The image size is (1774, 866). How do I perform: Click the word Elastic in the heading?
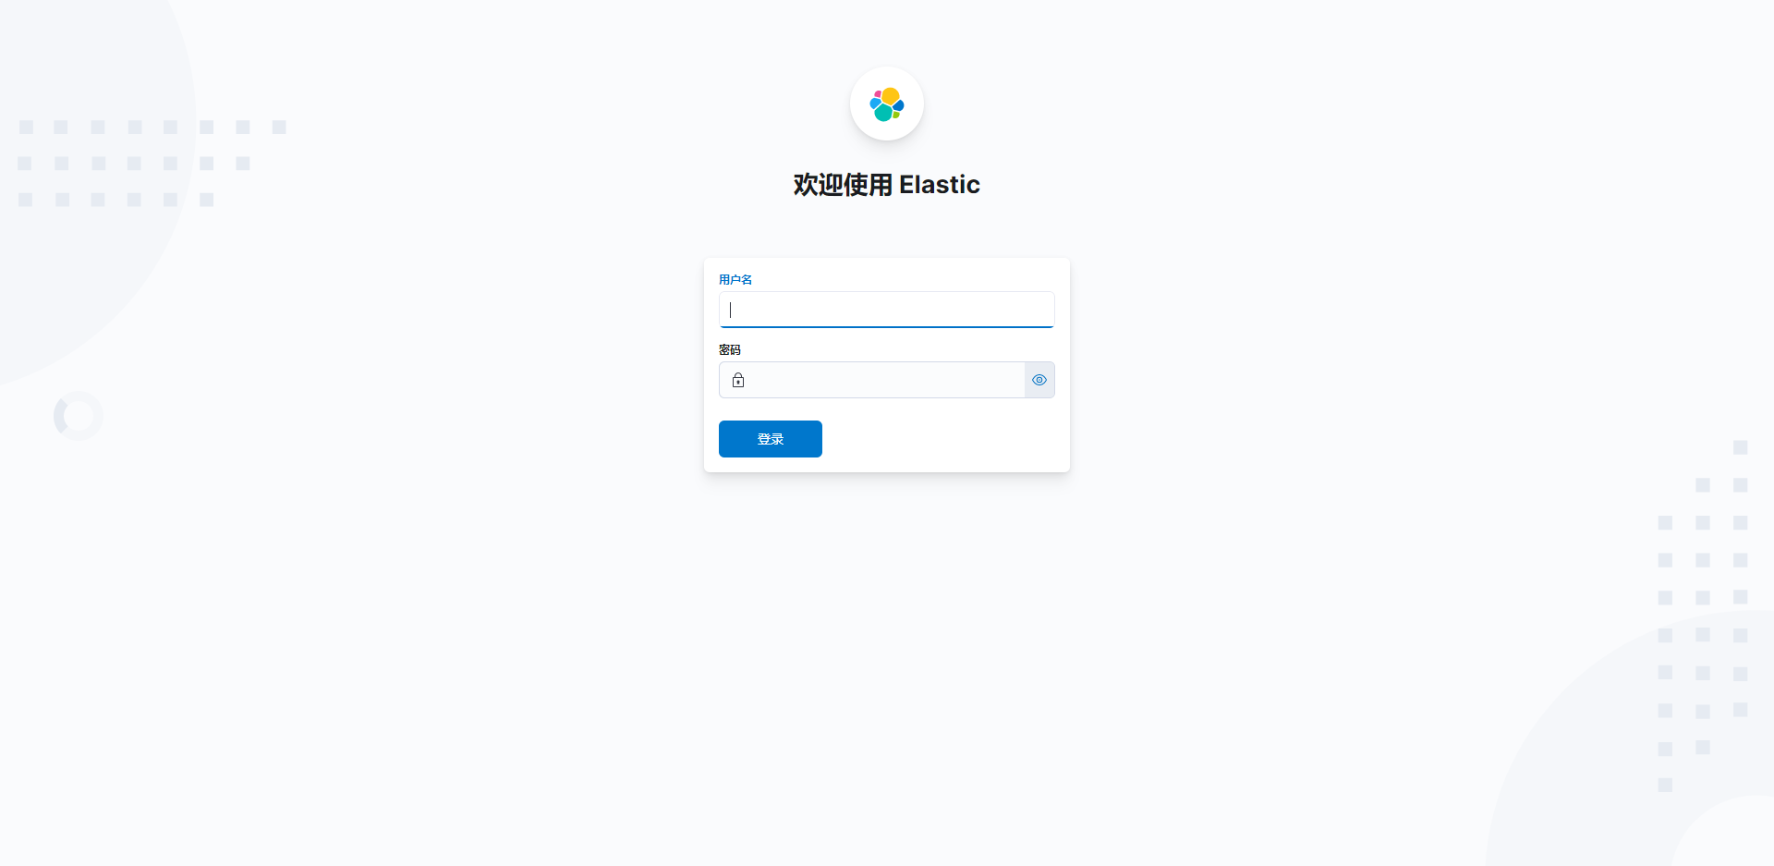point(940,185)
